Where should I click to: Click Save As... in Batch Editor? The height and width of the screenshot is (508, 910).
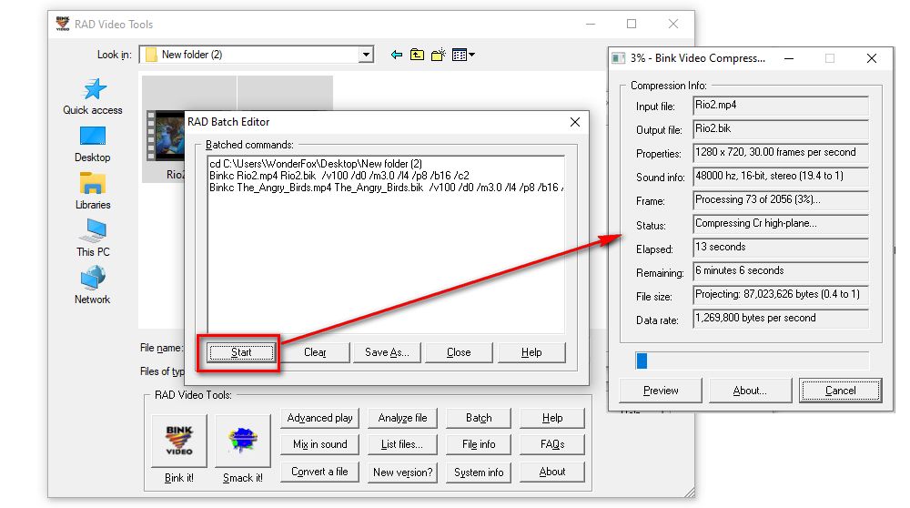387,352
